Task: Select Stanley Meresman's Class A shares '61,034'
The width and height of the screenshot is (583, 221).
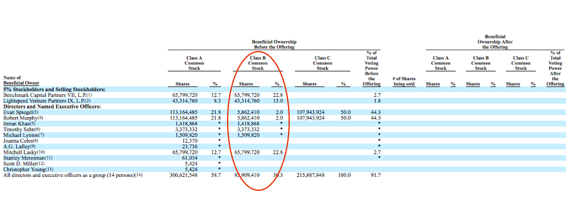Action: 190,158
